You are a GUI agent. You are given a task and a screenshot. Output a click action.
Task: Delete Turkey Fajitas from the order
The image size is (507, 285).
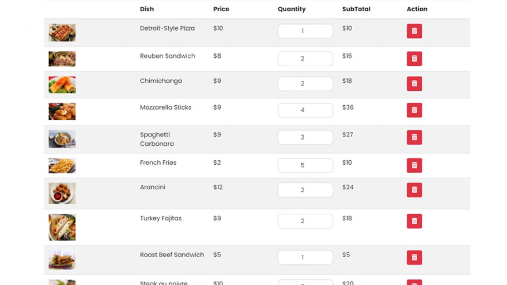coord(414,221)
